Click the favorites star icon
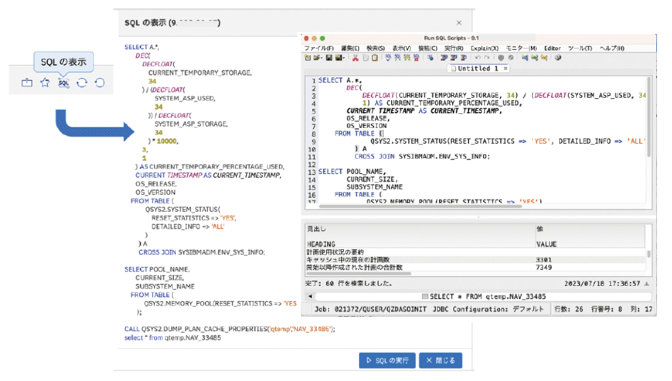The image size is (672, 381). 45,83
